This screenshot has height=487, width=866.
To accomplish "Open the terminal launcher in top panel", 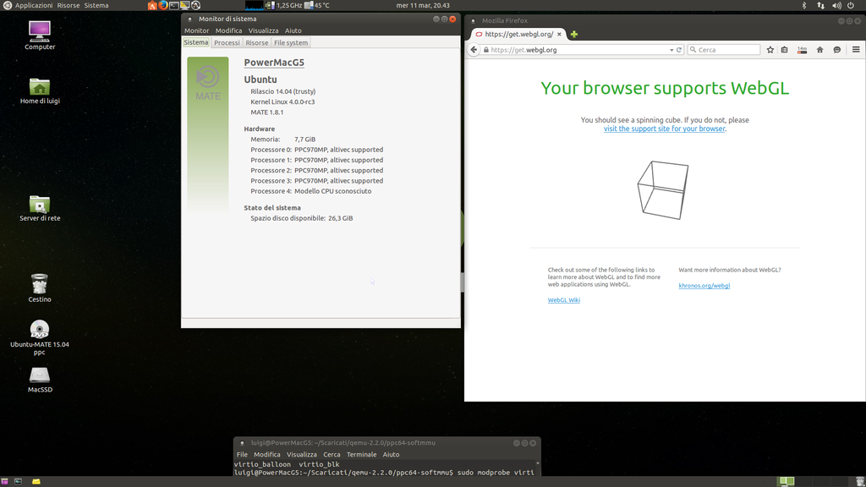I will point(174,6).
